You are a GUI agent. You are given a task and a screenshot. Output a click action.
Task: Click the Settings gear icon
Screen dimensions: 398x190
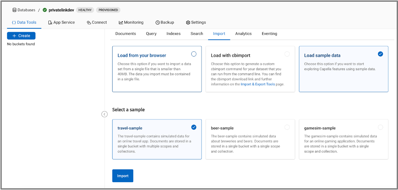188,22
